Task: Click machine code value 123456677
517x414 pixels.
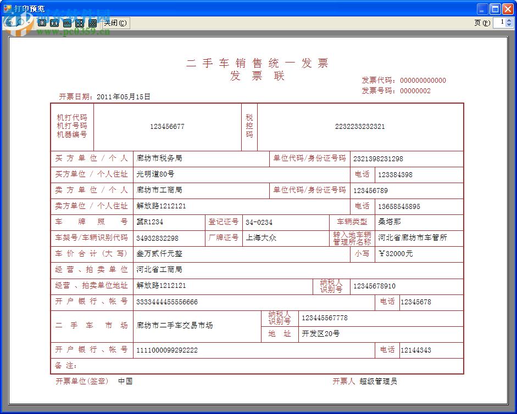Action: click(x=167, y=126)
